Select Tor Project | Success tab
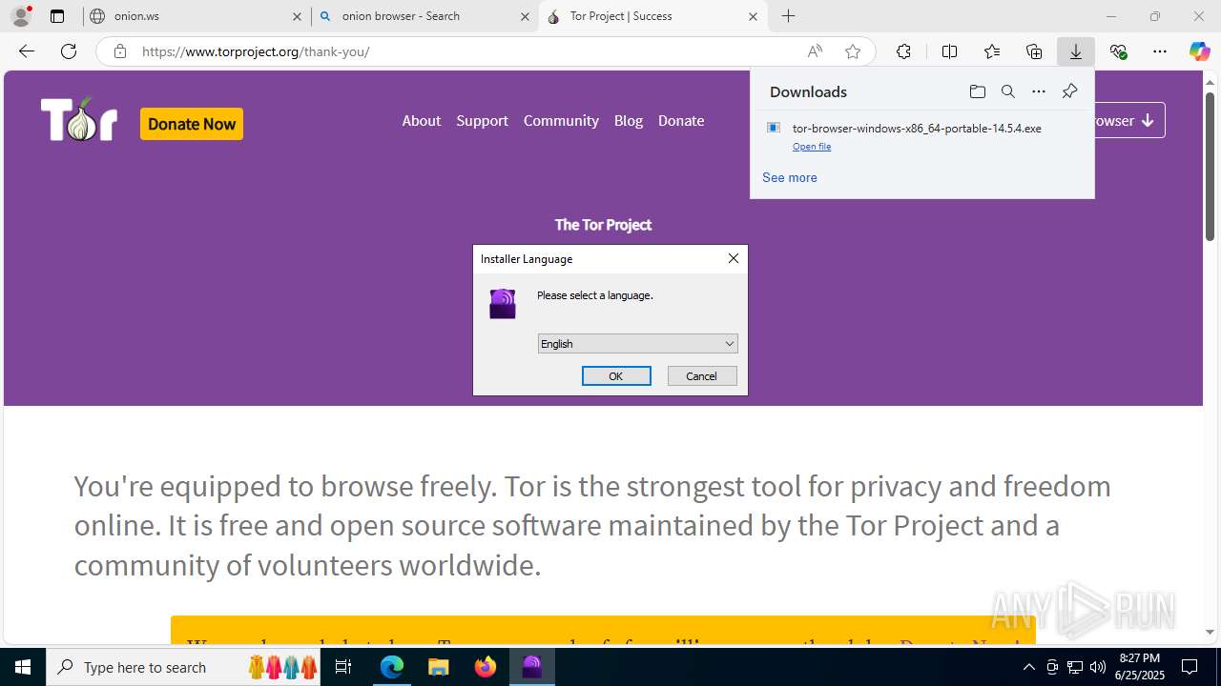 (x=653, y=16)
